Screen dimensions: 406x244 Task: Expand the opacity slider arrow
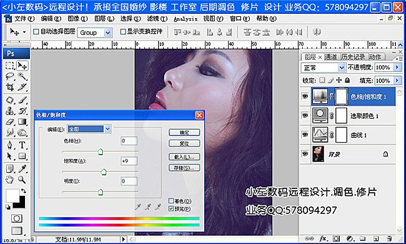point(397,68)
